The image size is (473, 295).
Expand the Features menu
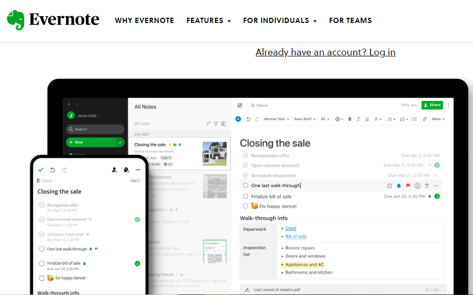coord(208,20)
